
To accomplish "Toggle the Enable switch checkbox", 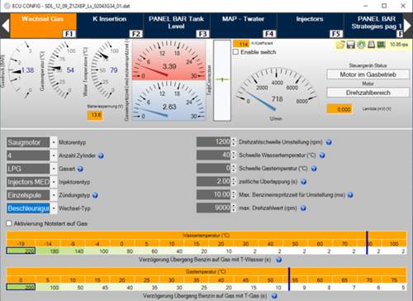I will [x=235, y=52].
